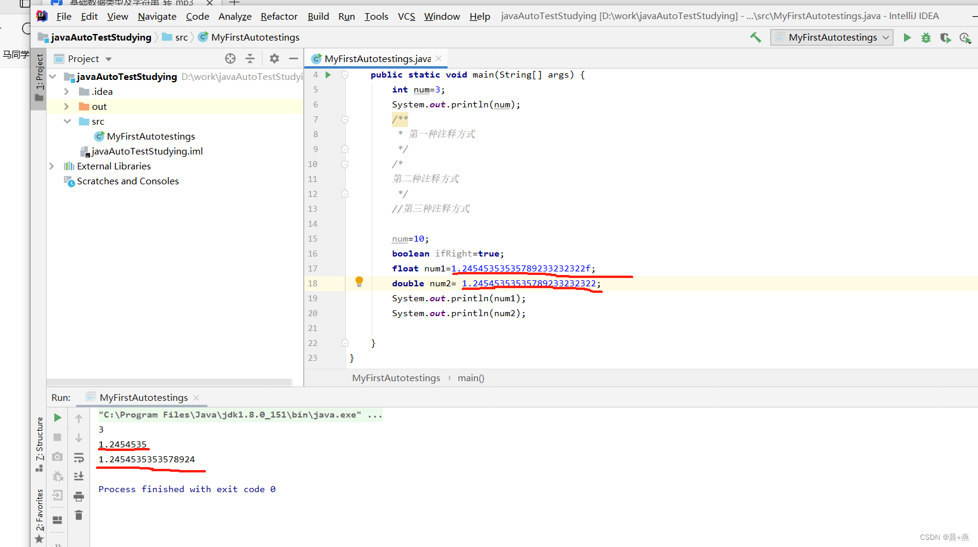Rerun program from Run panel green arrow
978x547 pixels.
click(x=57, y=418)
